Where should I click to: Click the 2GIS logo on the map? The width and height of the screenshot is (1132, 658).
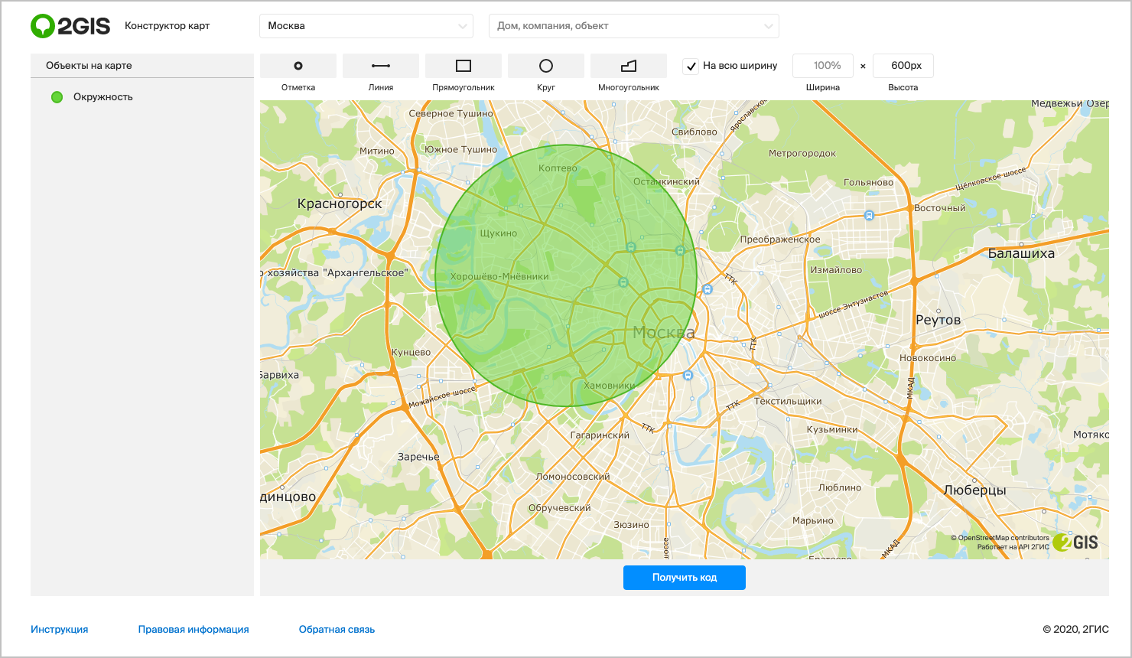pyautogui.click(x=1075, y=542)
